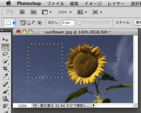Open the Photoshop application menu
This screenshot has width=141, height=113.
point(29,3)
